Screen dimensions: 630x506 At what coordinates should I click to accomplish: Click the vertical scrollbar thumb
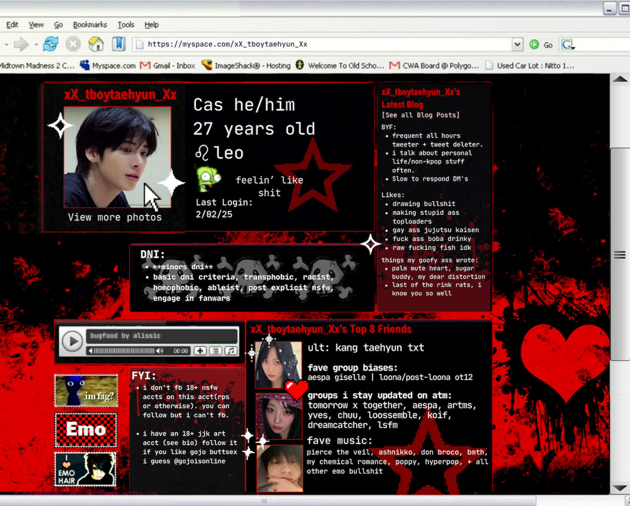(x=619, y=254)
